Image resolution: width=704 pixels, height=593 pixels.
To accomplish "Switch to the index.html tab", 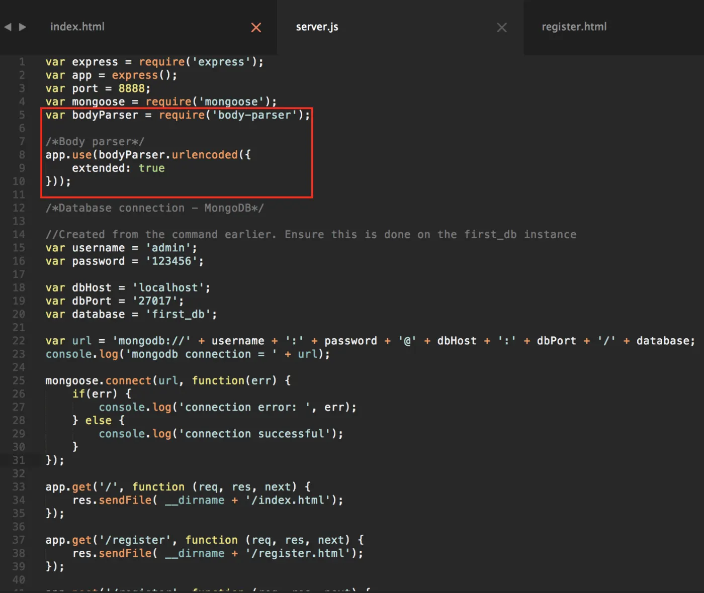I will tap(77, 27).
